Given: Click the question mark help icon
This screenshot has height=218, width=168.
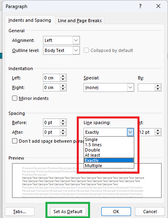Looking at the screenshot, I should (x=140, y=6).
